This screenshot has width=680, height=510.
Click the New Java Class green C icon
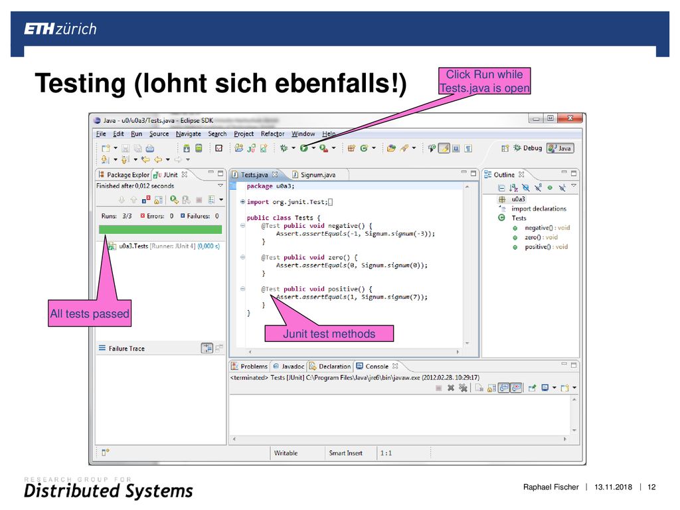(x=364, y=148)
